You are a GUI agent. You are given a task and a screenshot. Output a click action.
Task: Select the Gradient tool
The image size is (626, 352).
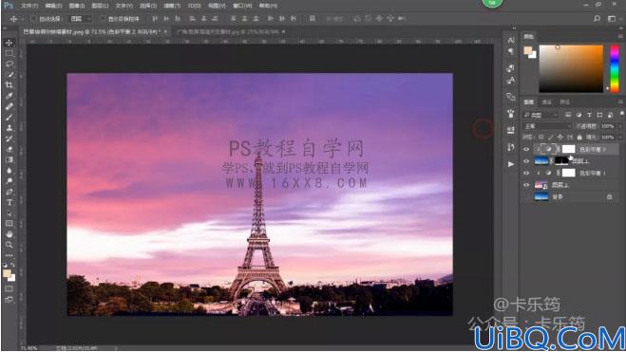click(9, 159)
